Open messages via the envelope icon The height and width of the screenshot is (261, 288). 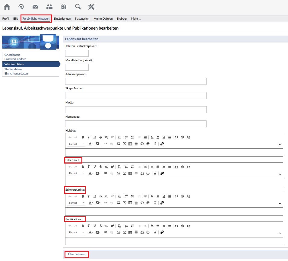tap(35, 7)
